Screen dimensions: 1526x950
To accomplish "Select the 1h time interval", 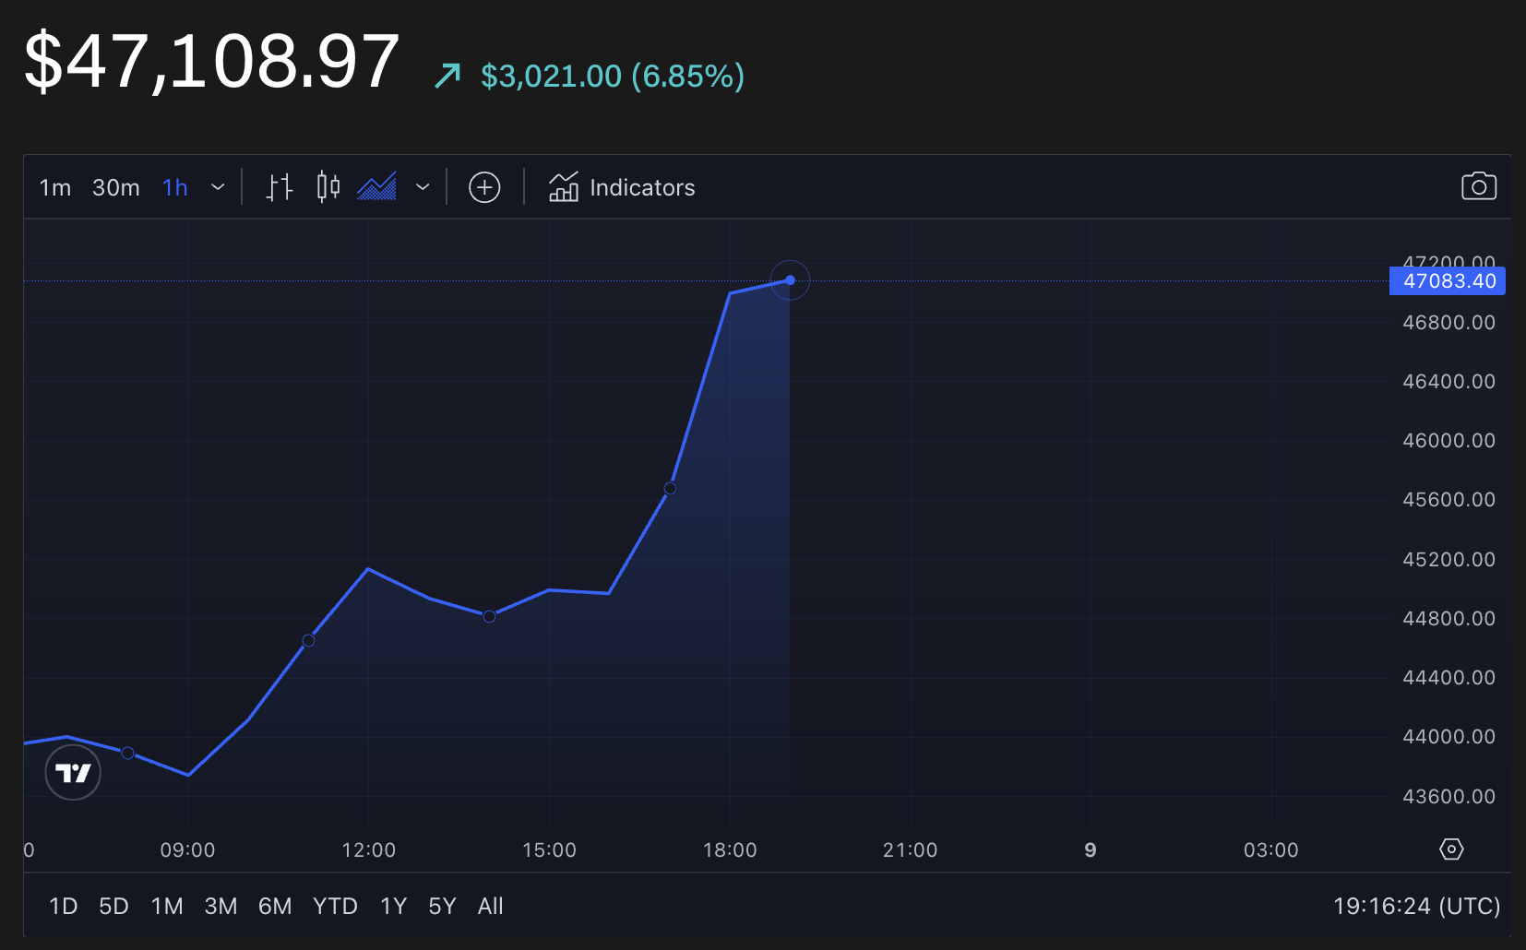I will coord(175,187).
